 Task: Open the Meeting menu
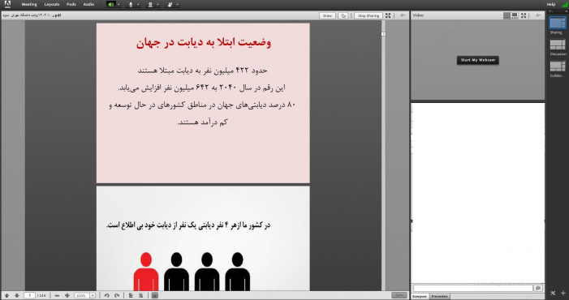(29, 4)
